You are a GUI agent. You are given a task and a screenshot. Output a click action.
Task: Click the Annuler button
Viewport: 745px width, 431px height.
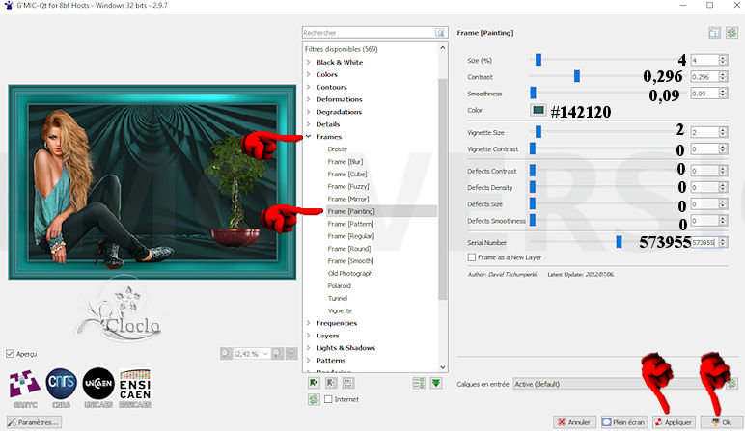click(573, 422)
